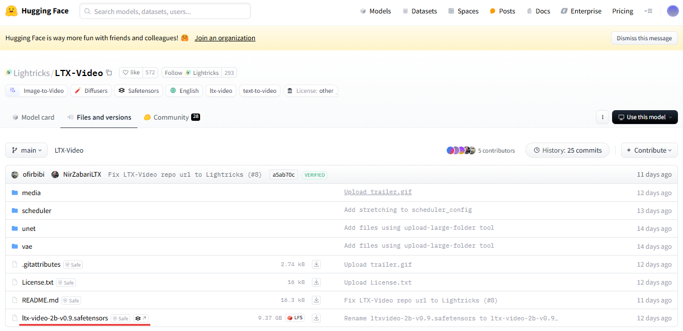The height and width of the screenshot is (331, 683).
Task: Open the README.md file
Action: 40,300
